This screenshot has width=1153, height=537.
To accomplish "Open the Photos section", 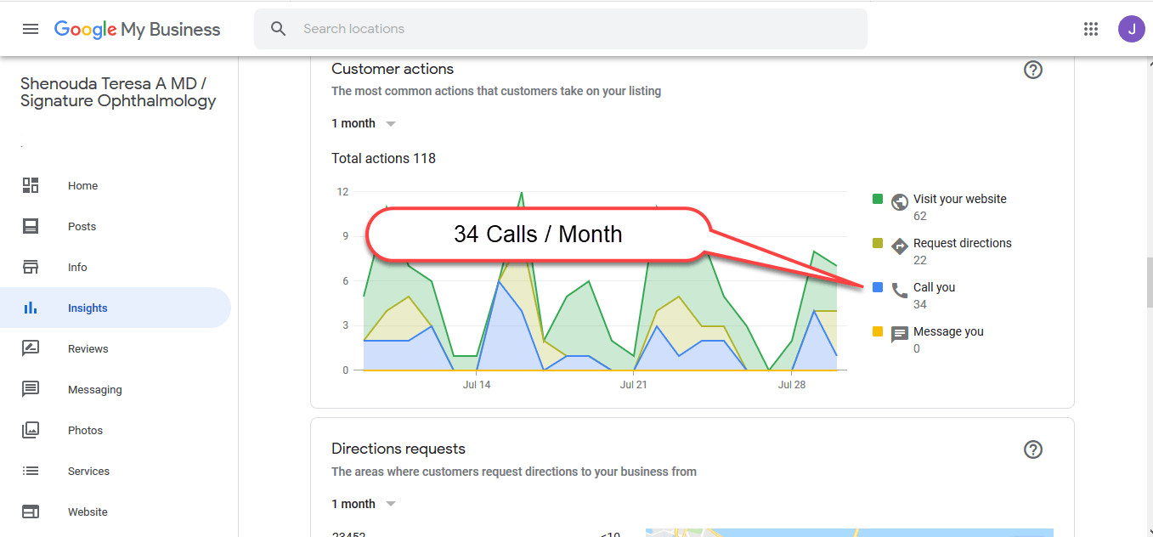I will click(85, 431).
